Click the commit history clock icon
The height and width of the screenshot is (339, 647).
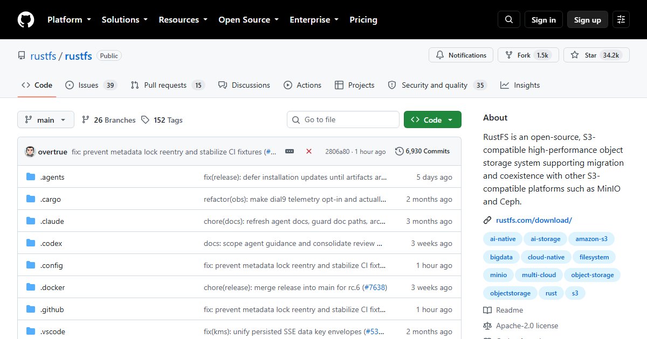pyautogui.click(x=400, y=151)
